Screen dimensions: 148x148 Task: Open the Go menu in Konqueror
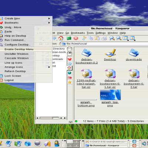(67, 33)
